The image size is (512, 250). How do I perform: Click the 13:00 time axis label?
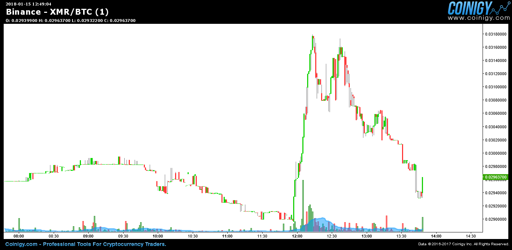(x=366, y=236)
